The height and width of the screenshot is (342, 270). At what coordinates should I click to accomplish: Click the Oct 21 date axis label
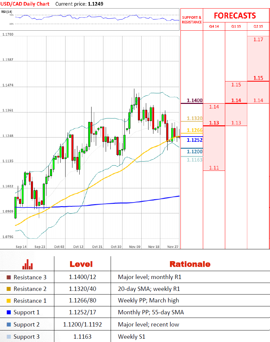tap(97, 247)
